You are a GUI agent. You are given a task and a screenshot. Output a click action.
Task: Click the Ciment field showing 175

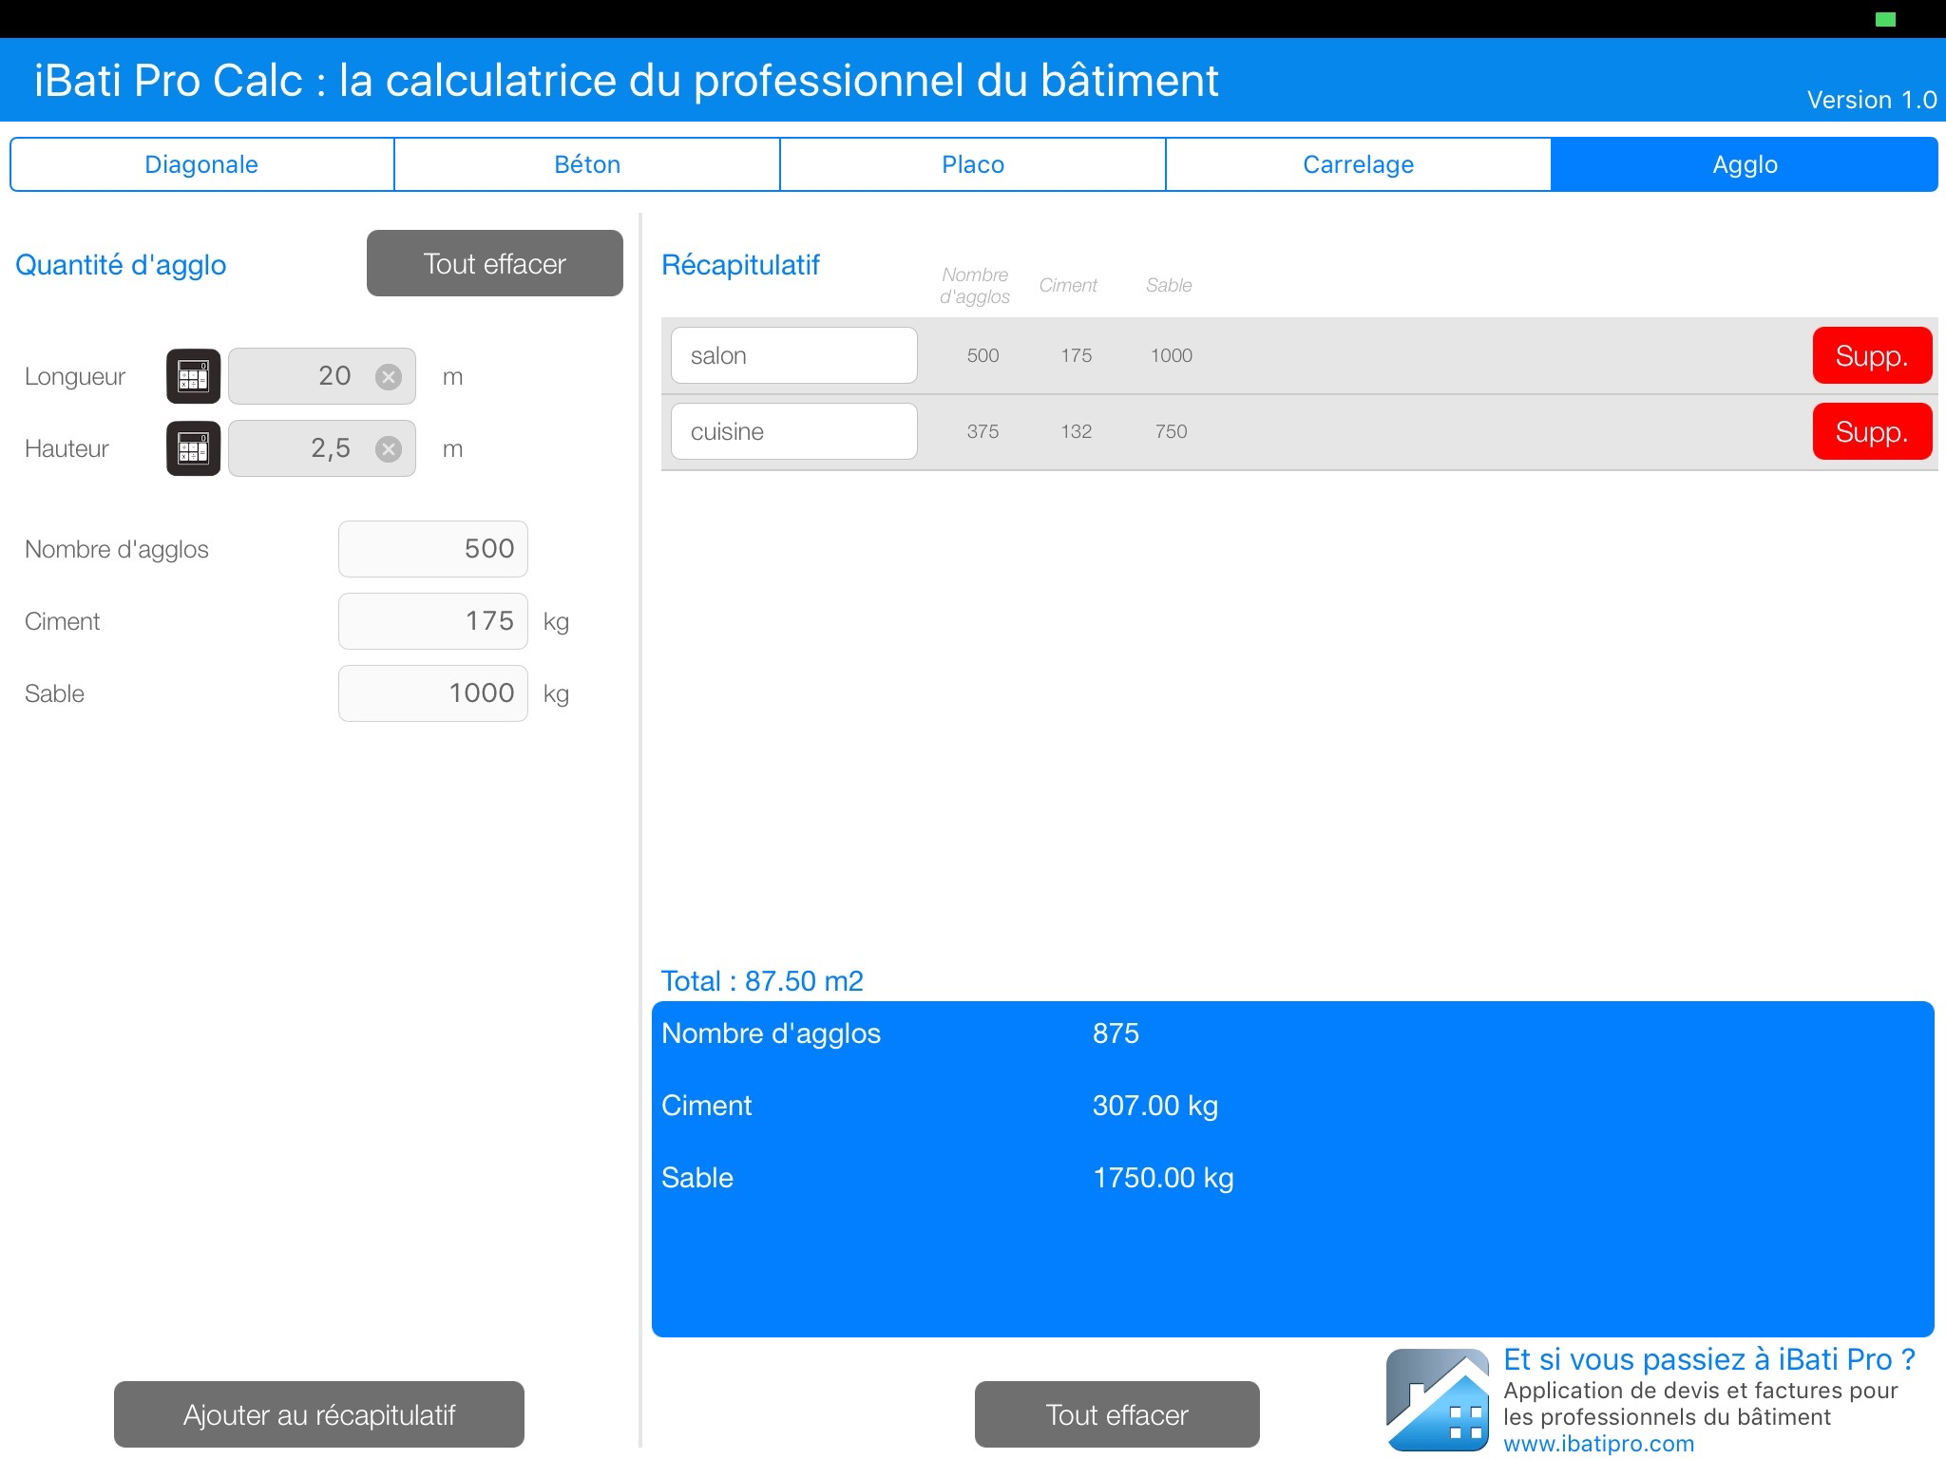point(433,621)
